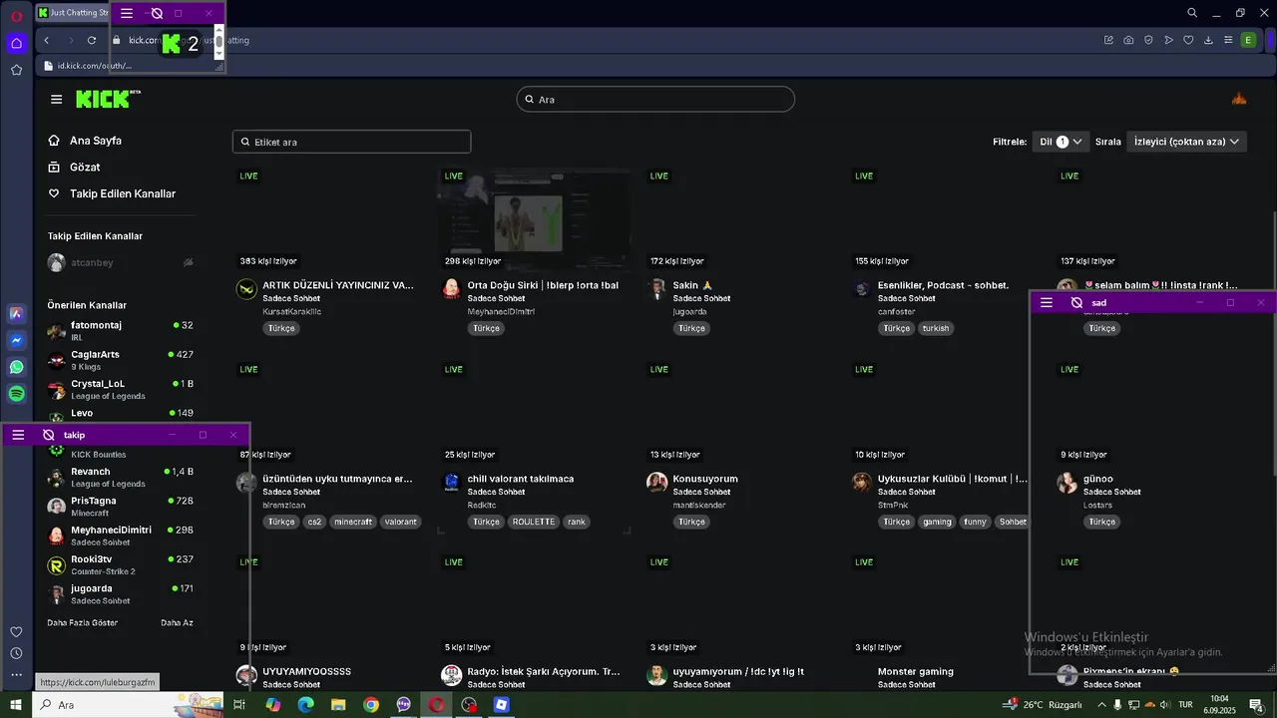
Task: Click the edit page pencil icon in address bar
Action: point(1108,40)
